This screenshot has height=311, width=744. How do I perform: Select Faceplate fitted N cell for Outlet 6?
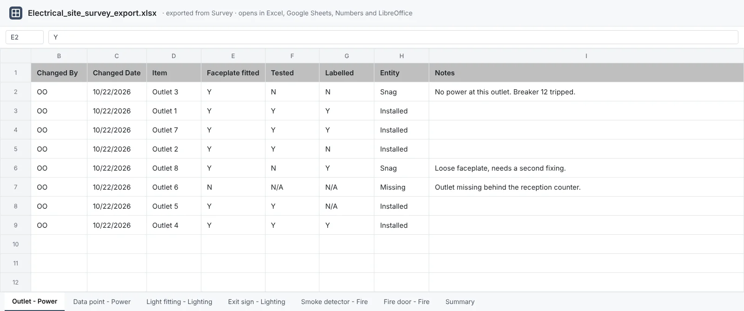233,187
